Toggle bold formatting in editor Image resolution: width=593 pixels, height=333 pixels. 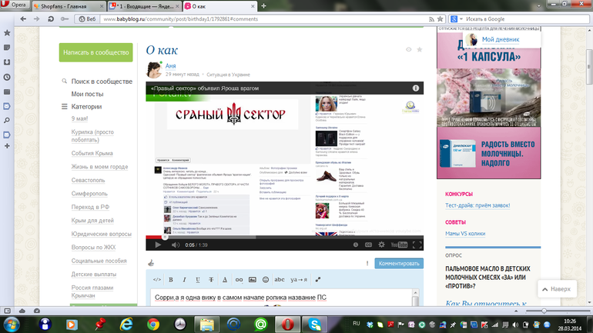pos(170,279)
